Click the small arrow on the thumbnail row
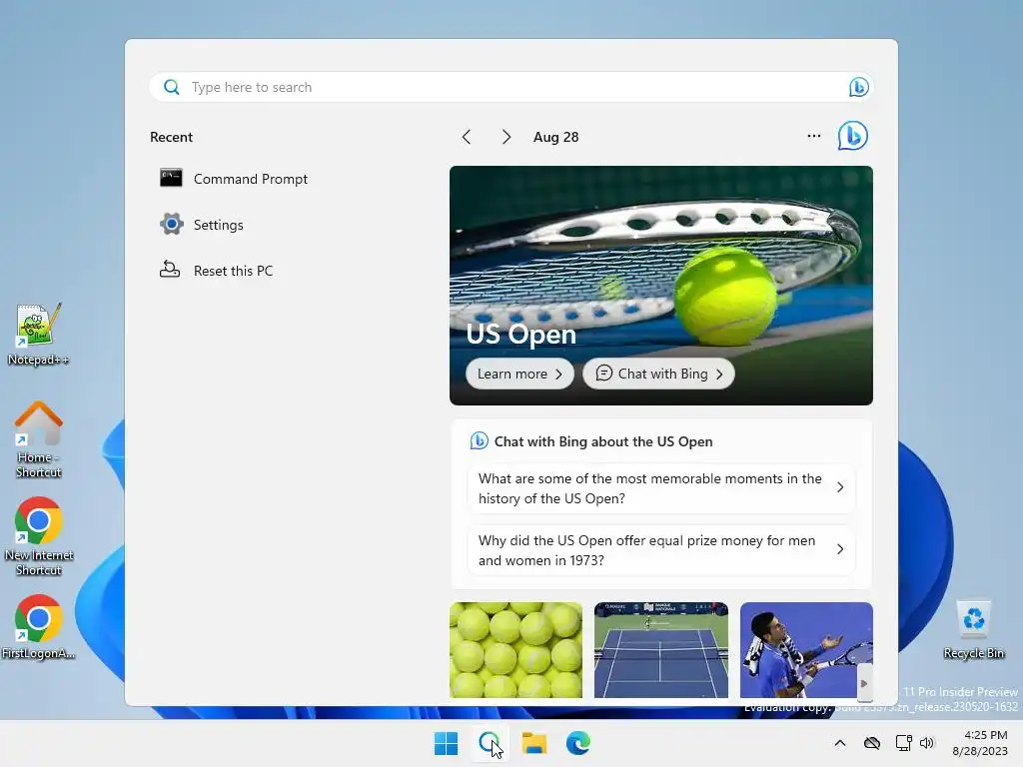This screenshot has height=767, width=1023. tap(864, 683)
